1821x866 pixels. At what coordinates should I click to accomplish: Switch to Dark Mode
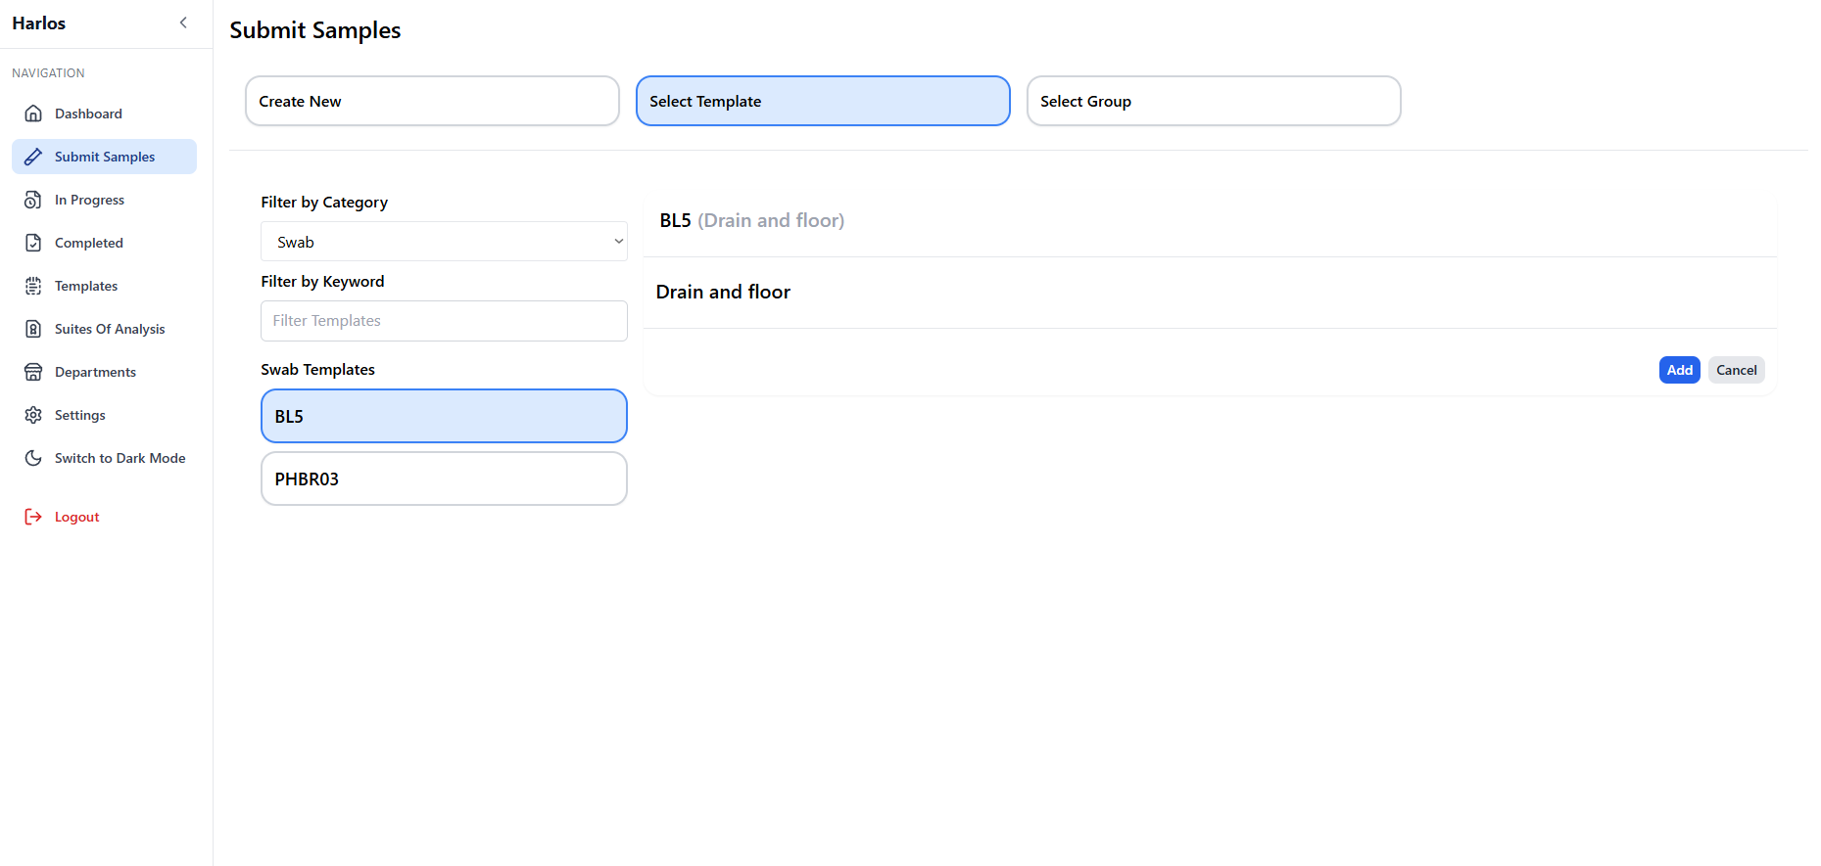pyautogui.click(x=104, y=458)
